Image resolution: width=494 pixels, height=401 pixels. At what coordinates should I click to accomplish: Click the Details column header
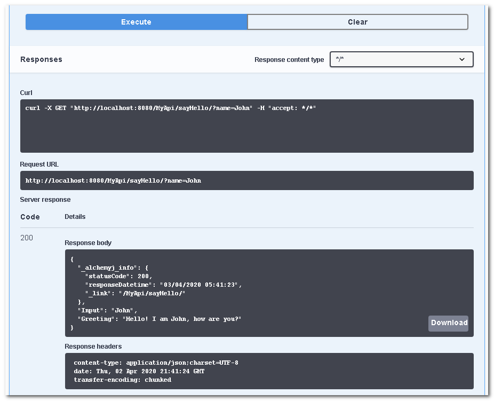tap(75, 217)
